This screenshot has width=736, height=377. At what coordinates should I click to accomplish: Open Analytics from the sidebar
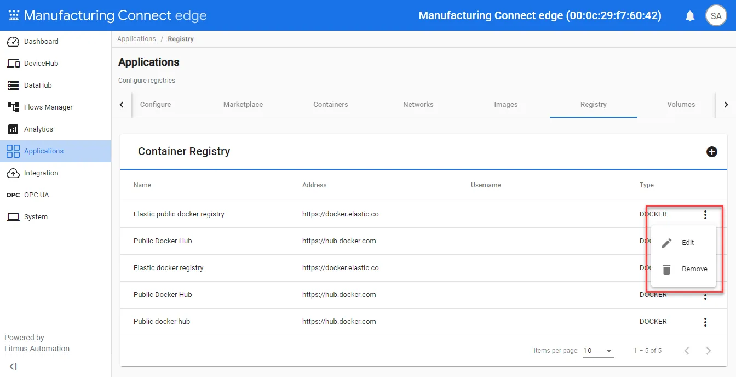tap(55, 129)
